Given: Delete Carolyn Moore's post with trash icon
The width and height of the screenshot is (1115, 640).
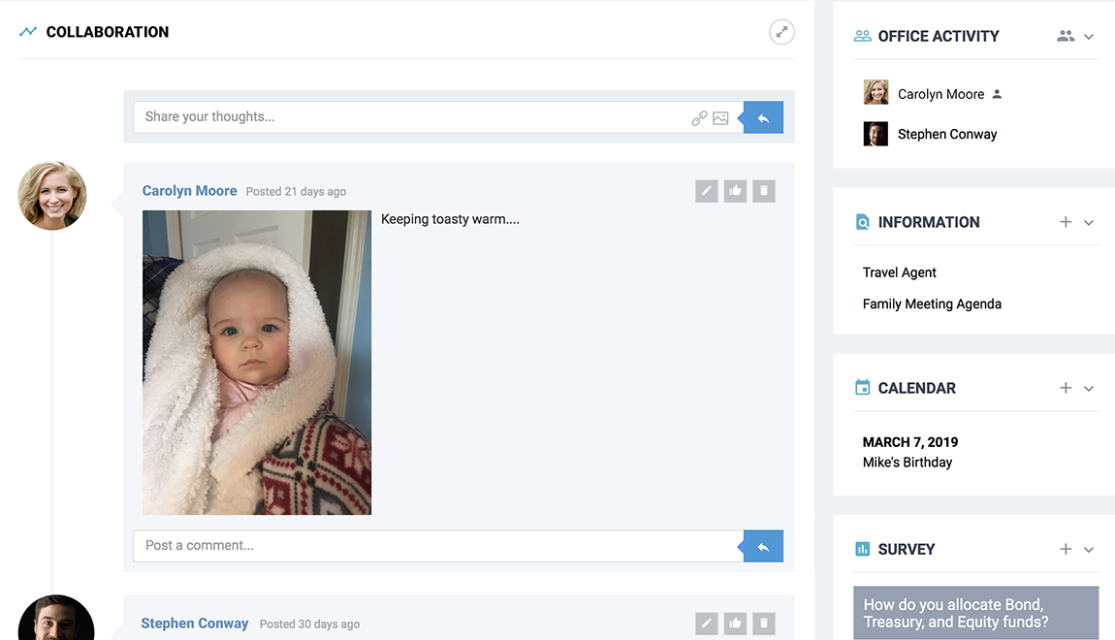Looking at the screenshot, I should 764,191.
